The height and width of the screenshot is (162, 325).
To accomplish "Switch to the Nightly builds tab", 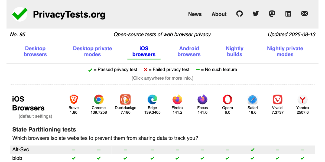I will point(235,51).
